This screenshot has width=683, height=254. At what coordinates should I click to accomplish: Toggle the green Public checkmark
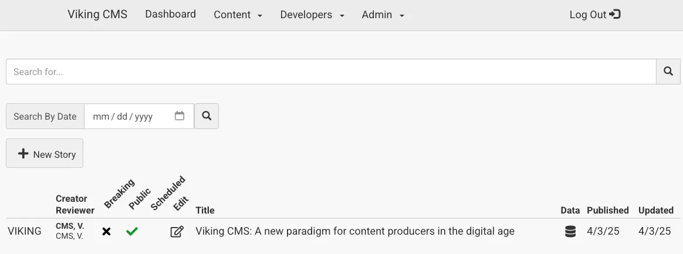tap(132, 232)
